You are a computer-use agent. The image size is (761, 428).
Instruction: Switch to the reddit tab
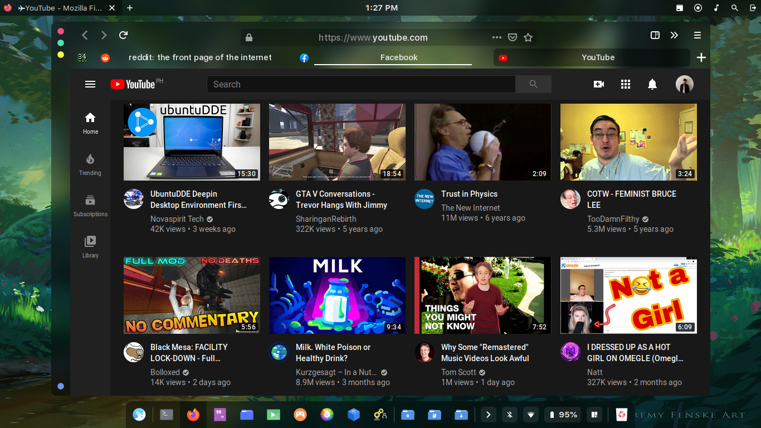[193, 57]
